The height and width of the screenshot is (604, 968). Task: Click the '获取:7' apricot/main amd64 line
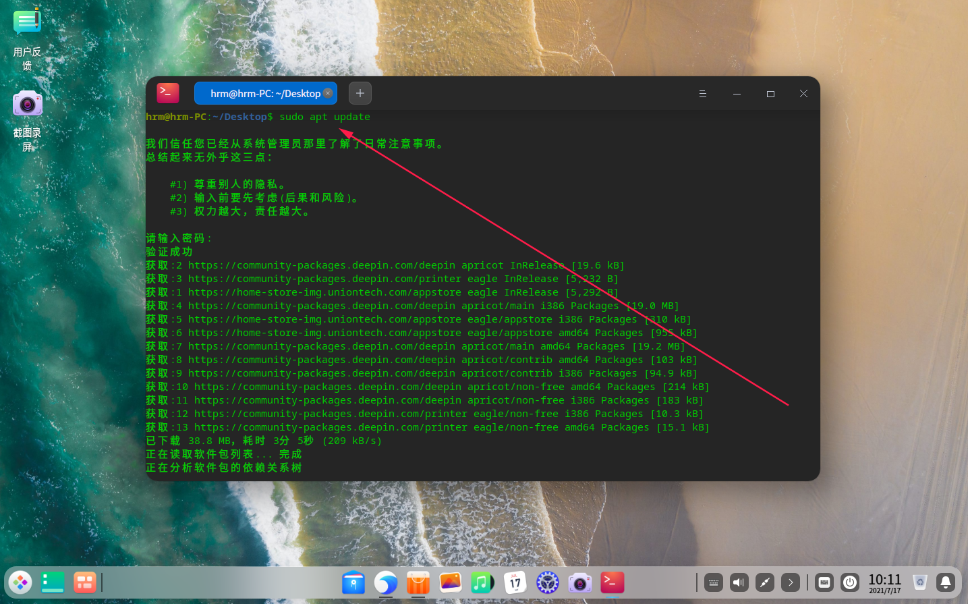[x=416, y=346]
